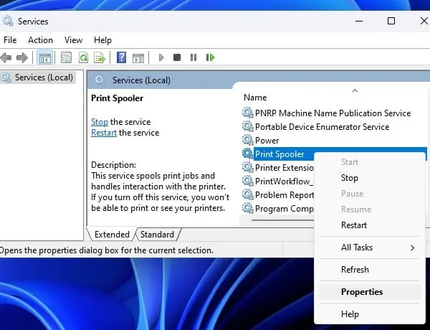The height and width of the screenshot is (330, 430).
Task: Select Properties in the context menu
Action: pyautogui.click(x=369, y=292)
